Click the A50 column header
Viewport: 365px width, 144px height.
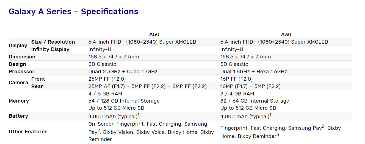154,35
